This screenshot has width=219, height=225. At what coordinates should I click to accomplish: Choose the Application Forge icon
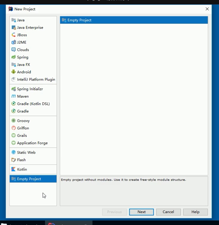pyautogui.click(x=14, y=143)
